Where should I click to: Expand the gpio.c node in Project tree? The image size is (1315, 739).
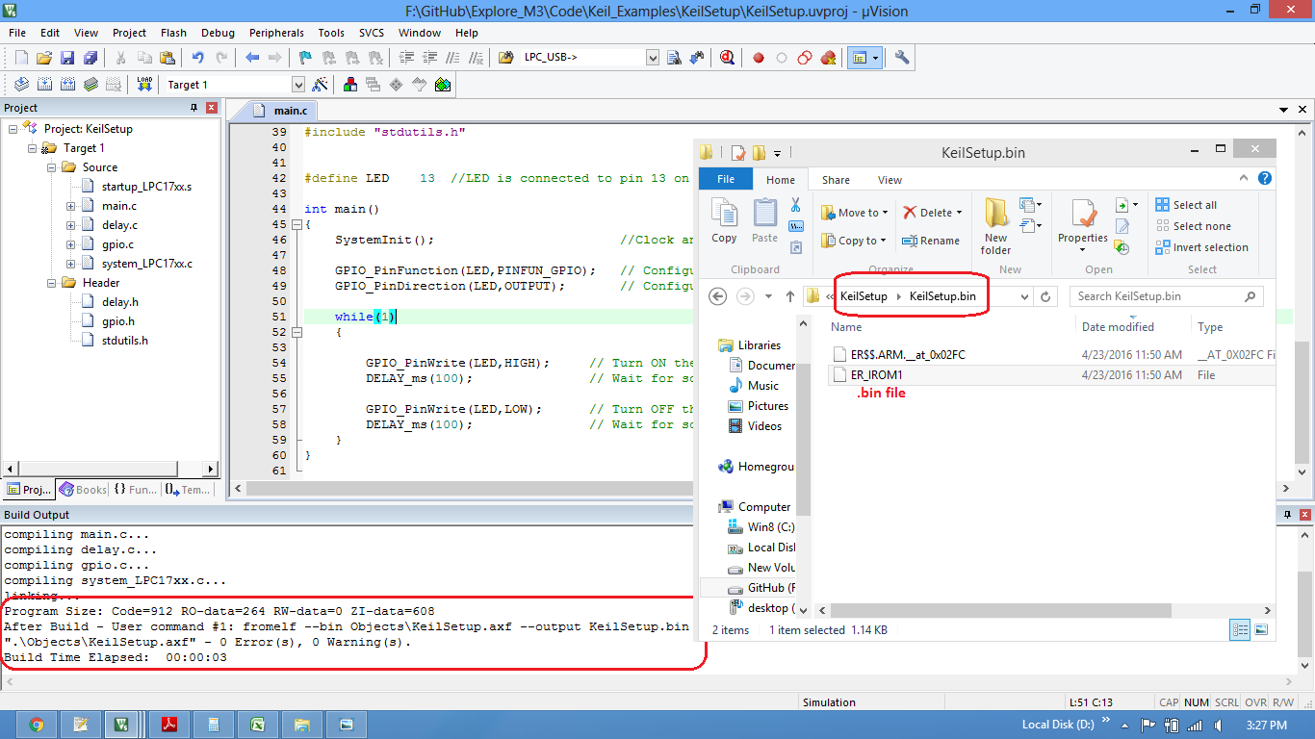(x=70, y=244)
